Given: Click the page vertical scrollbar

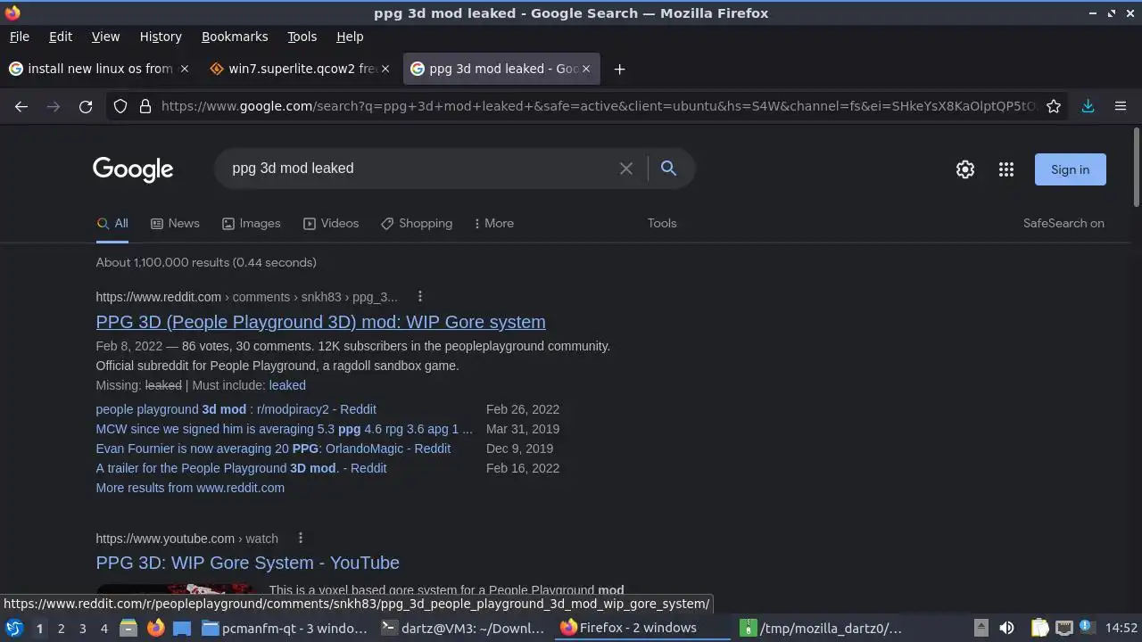Looking at the screenshot, I should point(1136,168).
